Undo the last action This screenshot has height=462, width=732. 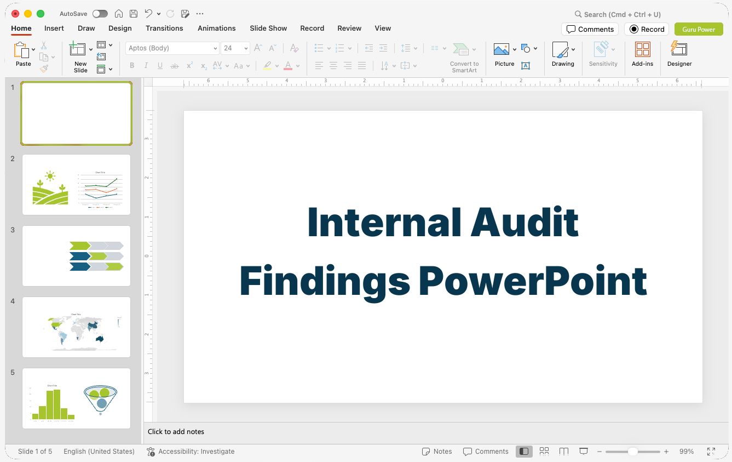coord(148,14)
